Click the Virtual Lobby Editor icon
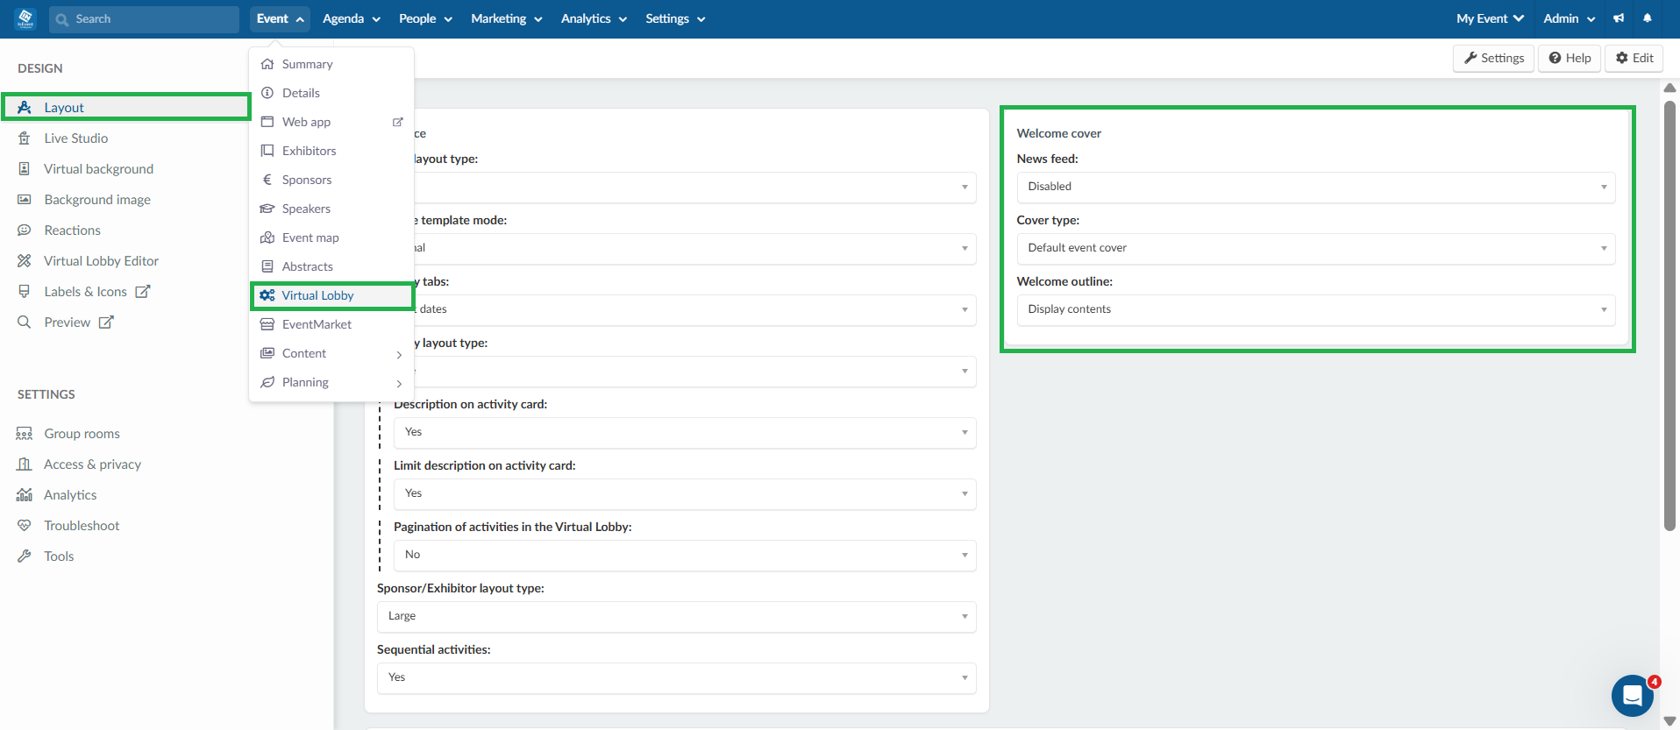1680x730 pixels. point(25,261)
